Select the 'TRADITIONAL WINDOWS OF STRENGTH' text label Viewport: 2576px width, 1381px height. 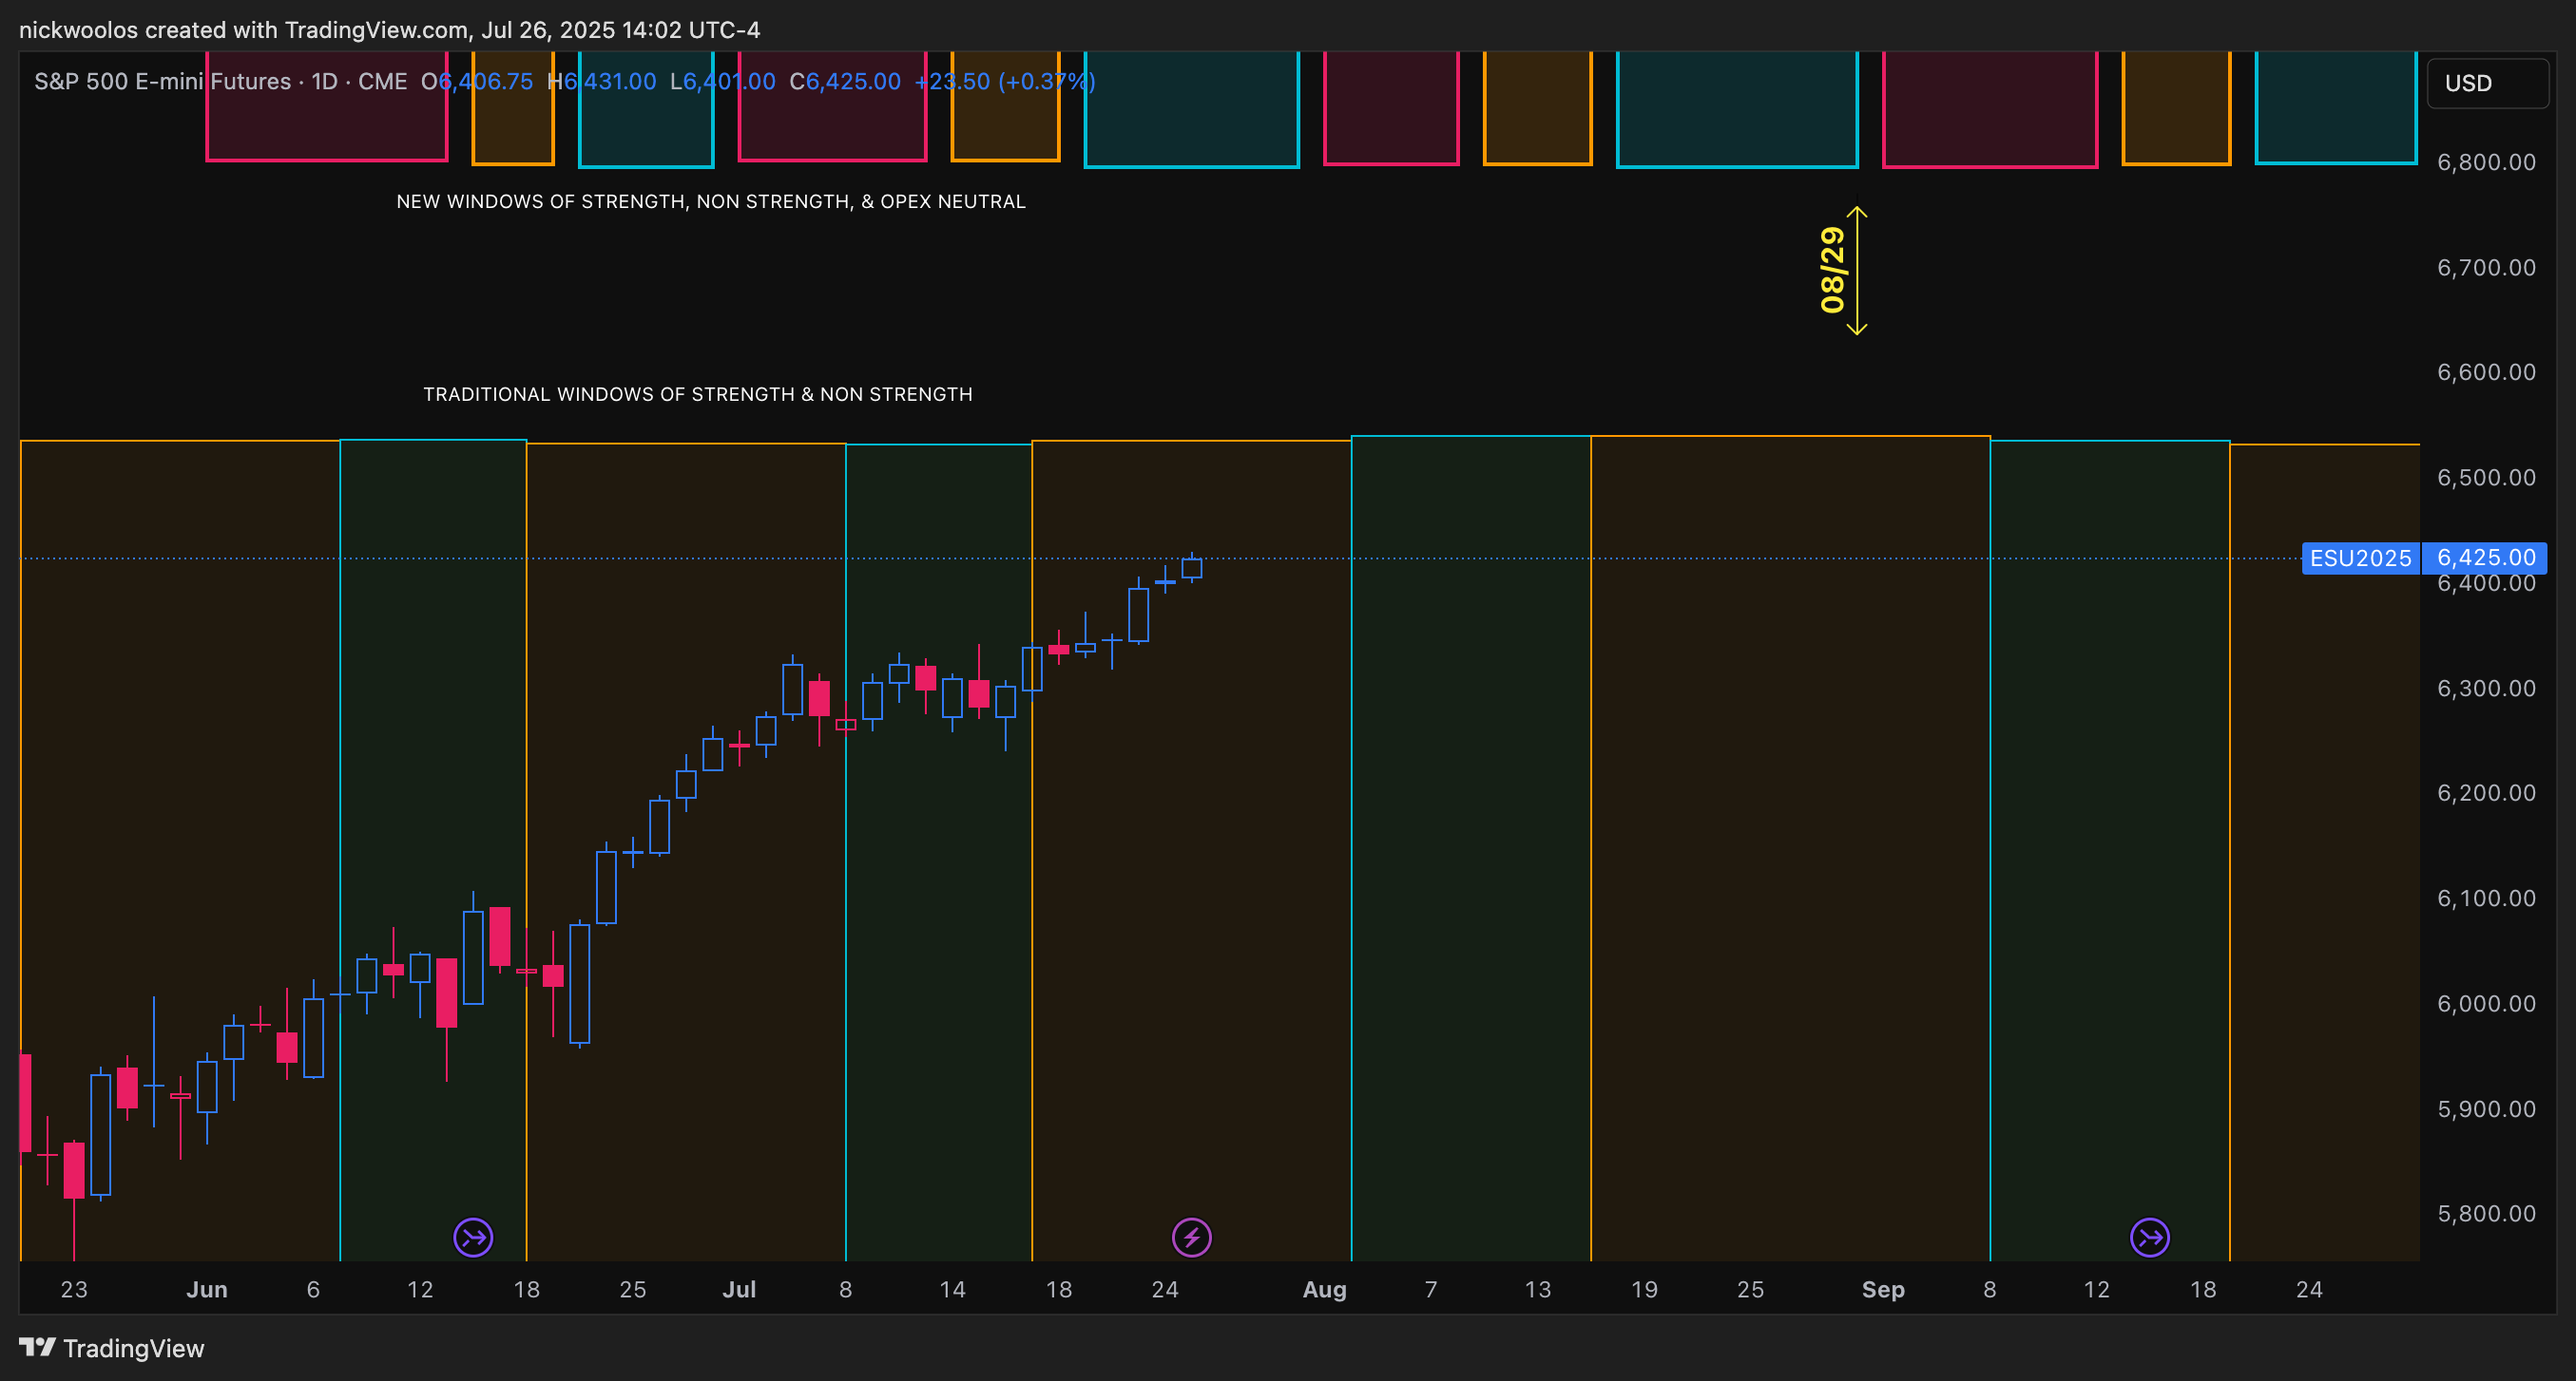click(x=697, y=395)
